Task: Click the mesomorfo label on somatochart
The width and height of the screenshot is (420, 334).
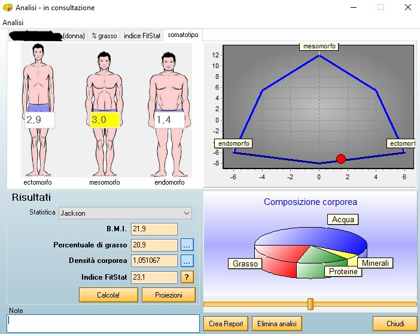Action: [319, 46]
